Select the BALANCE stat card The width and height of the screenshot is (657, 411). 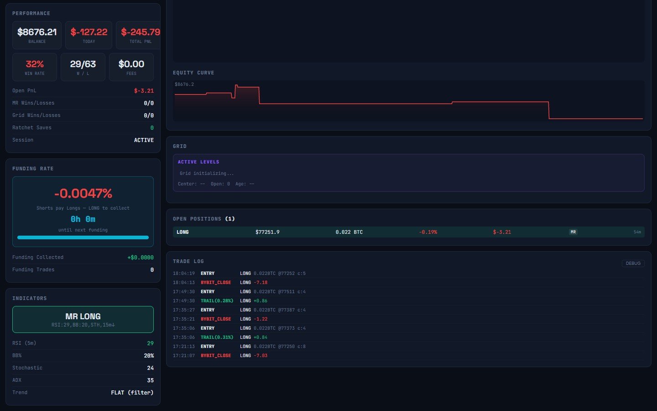(37, 35)
